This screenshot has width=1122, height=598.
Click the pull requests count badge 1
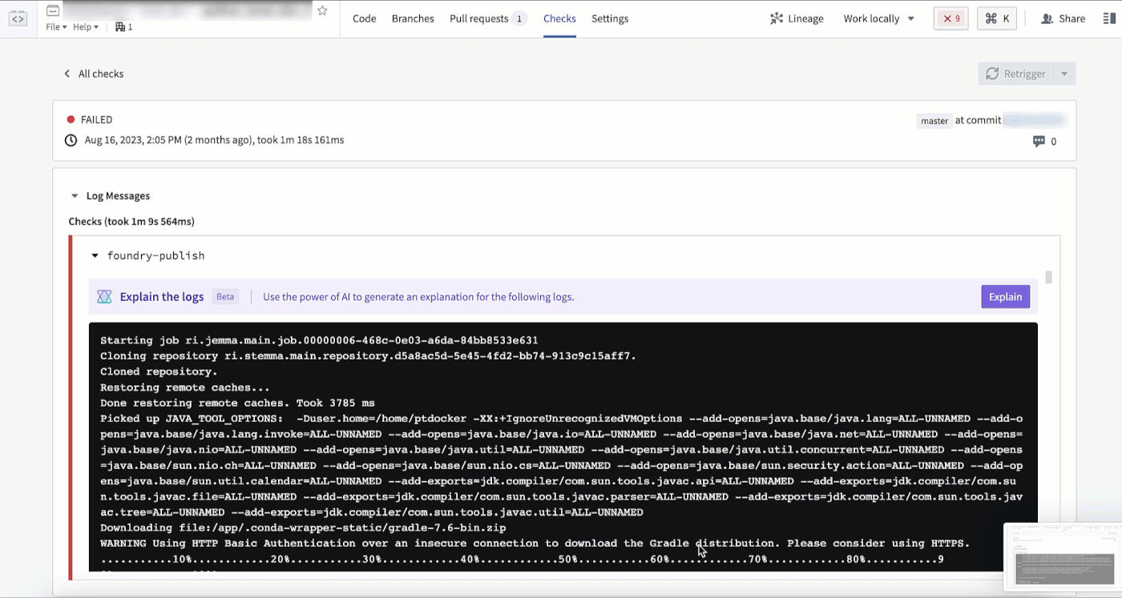[x=519, y=18]
